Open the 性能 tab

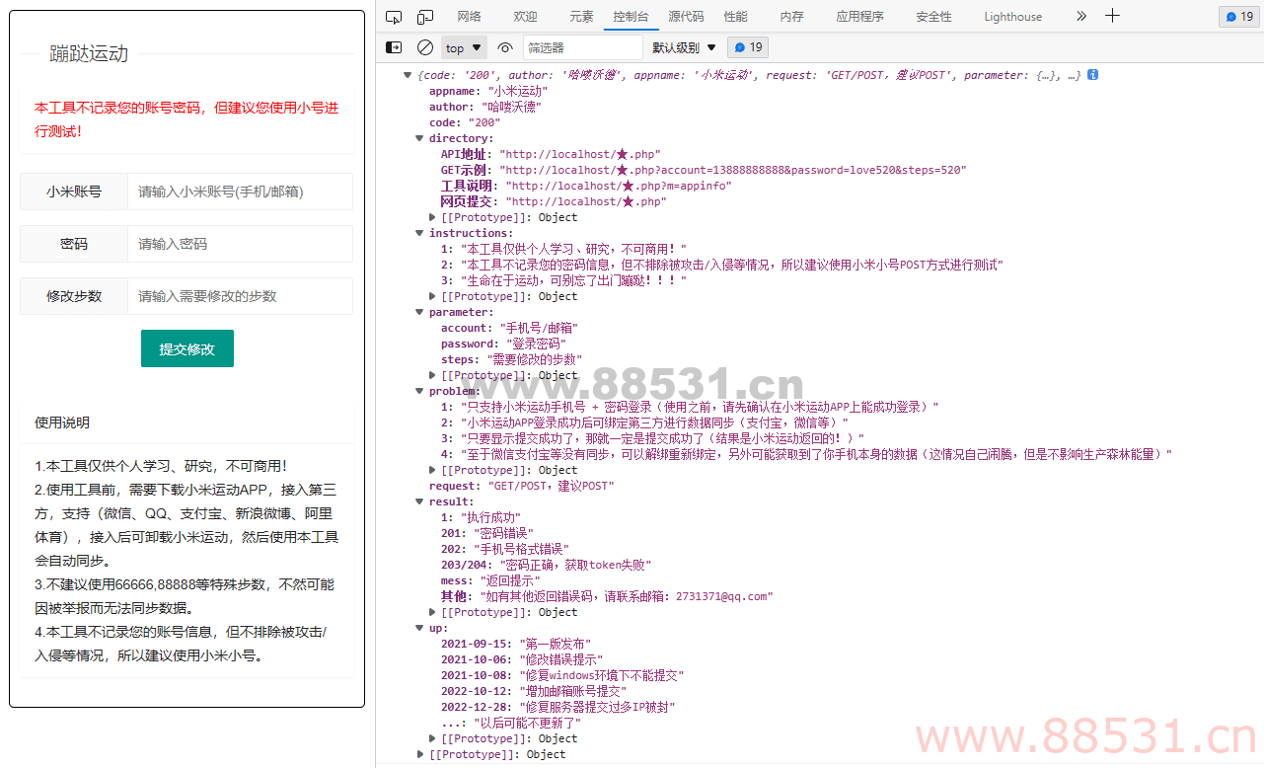[x=735, y=16]
